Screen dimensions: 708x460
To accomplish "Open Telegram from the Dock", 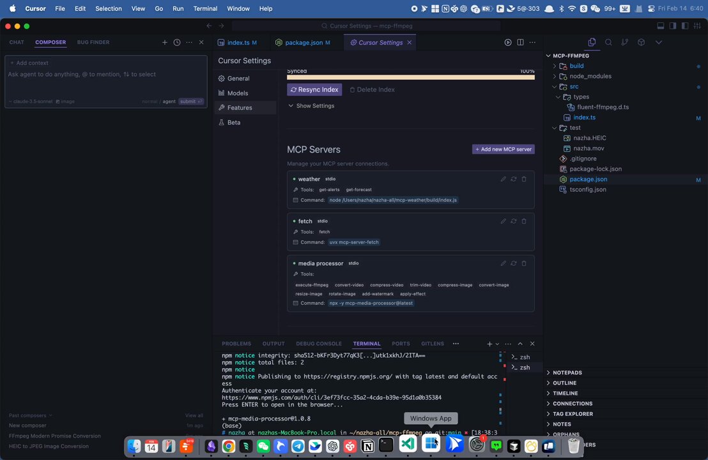I will (298, 446).
